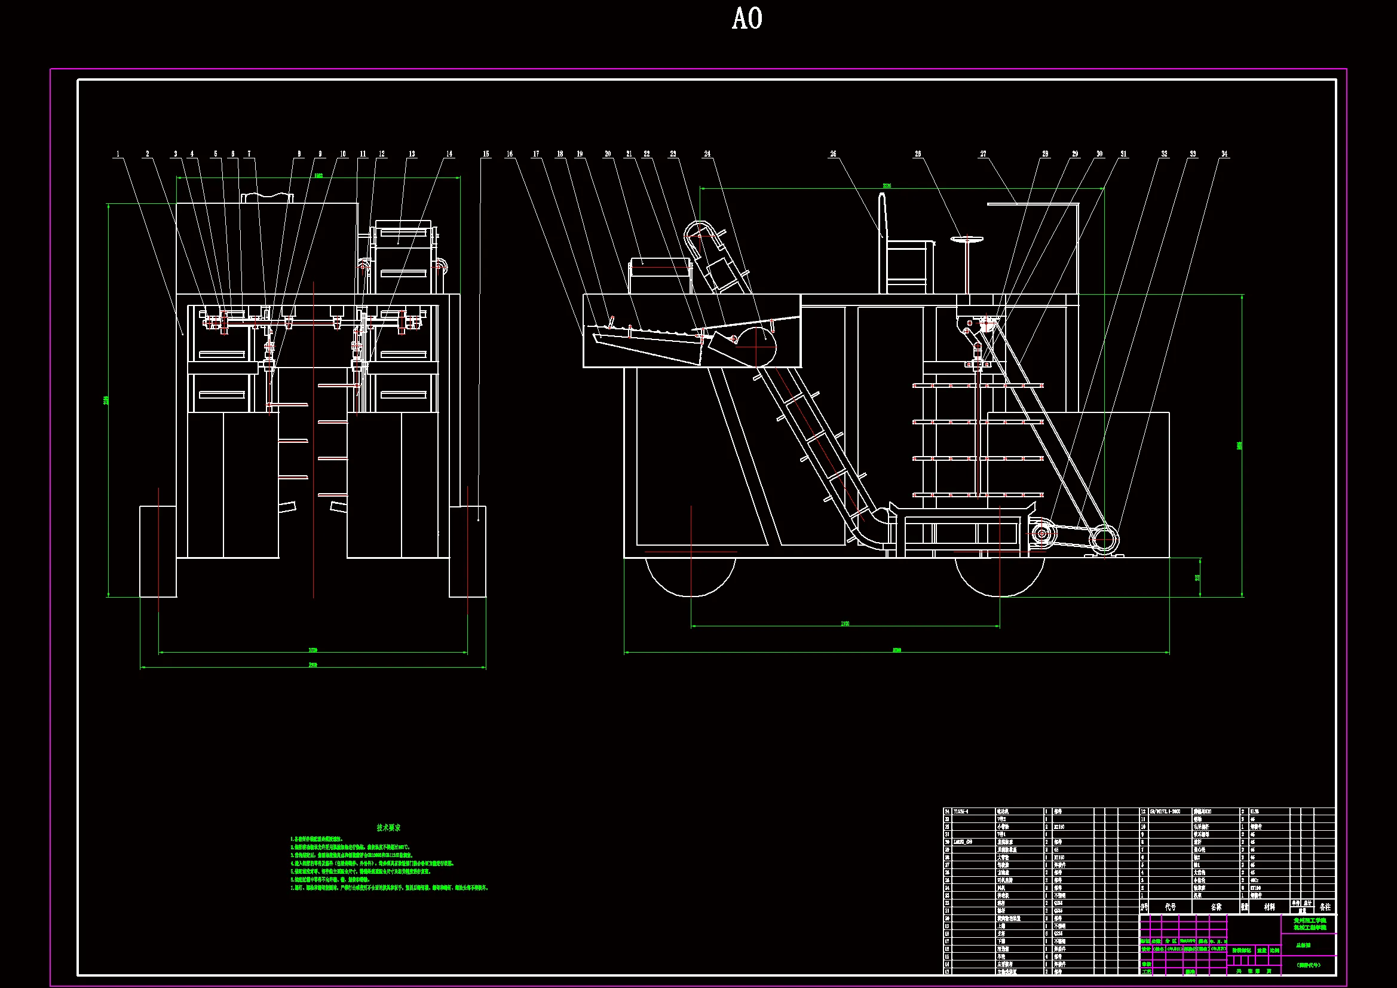This screenshot has height=988, width=1397.
Task: Select part callout number 1
Action: pos(118,154)
